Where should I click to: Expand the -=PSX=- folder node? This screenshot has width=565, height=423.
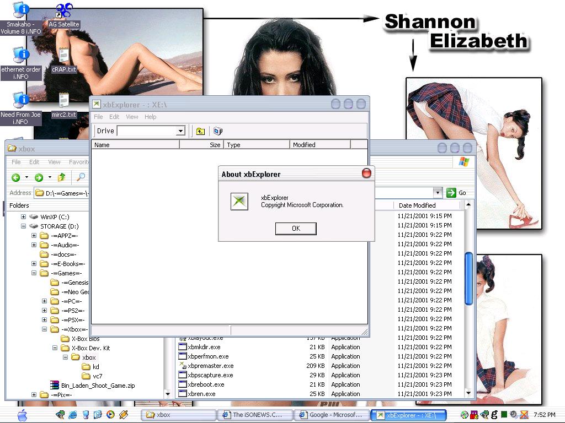click(44, 319)
